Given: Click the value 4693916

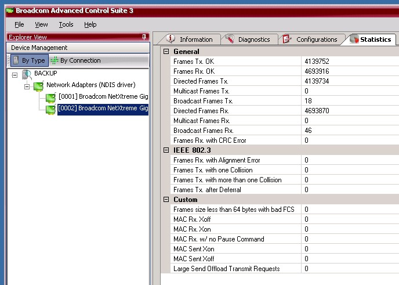Looking at the screenshot, I should point(317,71).
